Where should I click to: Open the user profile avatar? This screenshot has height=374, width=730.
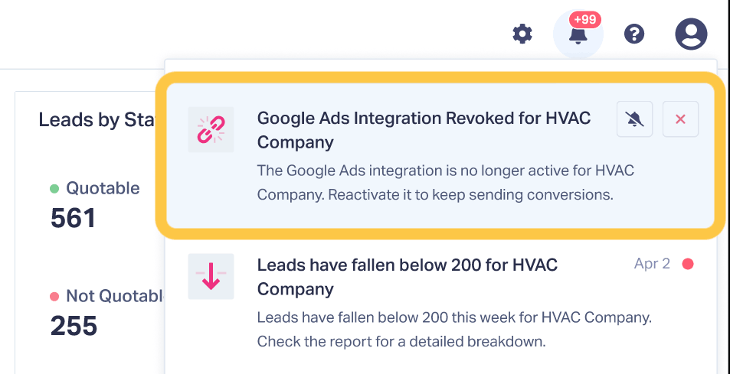(x=691, y=34)
